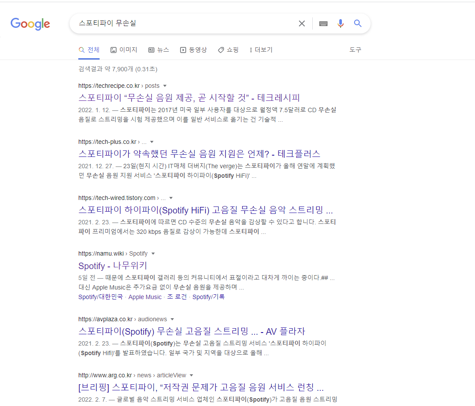Expand tech-plus.co.kr result options arrow
475x406 pixels.
coord(152,142)
